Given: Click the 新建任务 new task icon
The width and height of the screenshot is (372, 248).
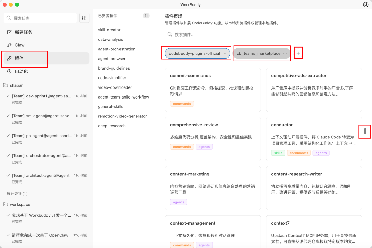Looking at the screenshot, I should coord(9,32).
